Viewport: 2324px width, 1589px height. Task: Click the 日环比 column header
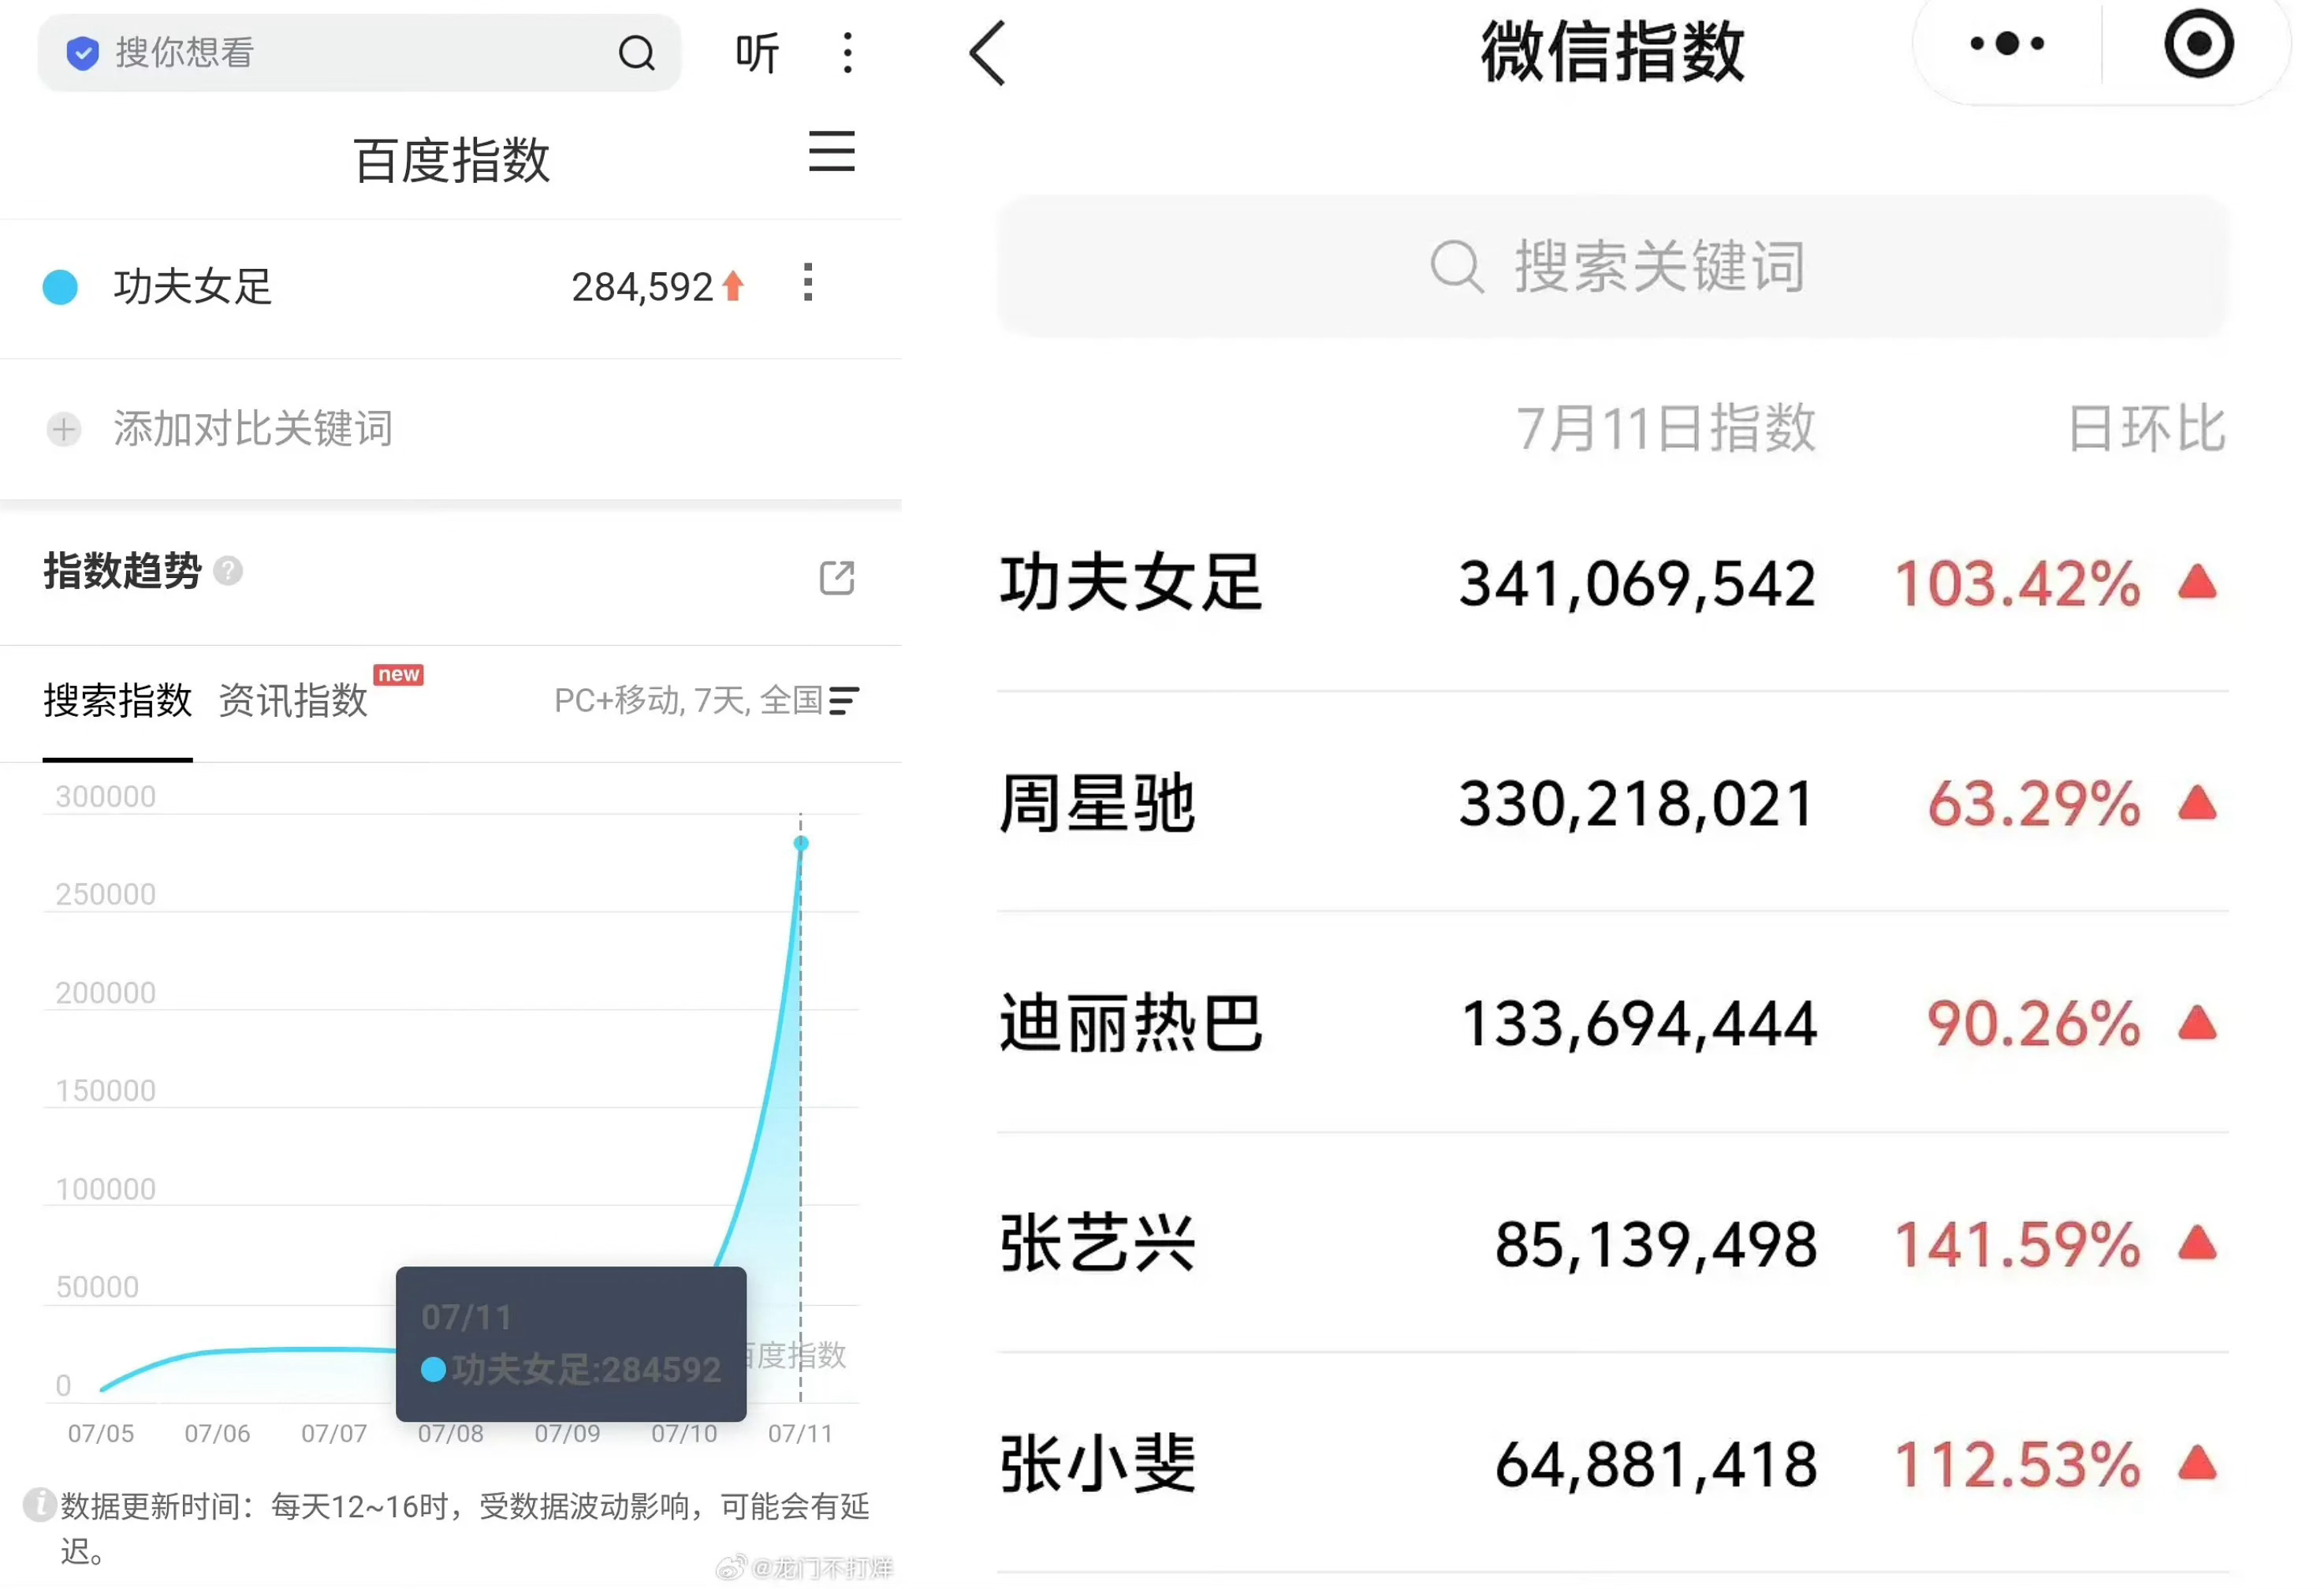click(2147, 429)
